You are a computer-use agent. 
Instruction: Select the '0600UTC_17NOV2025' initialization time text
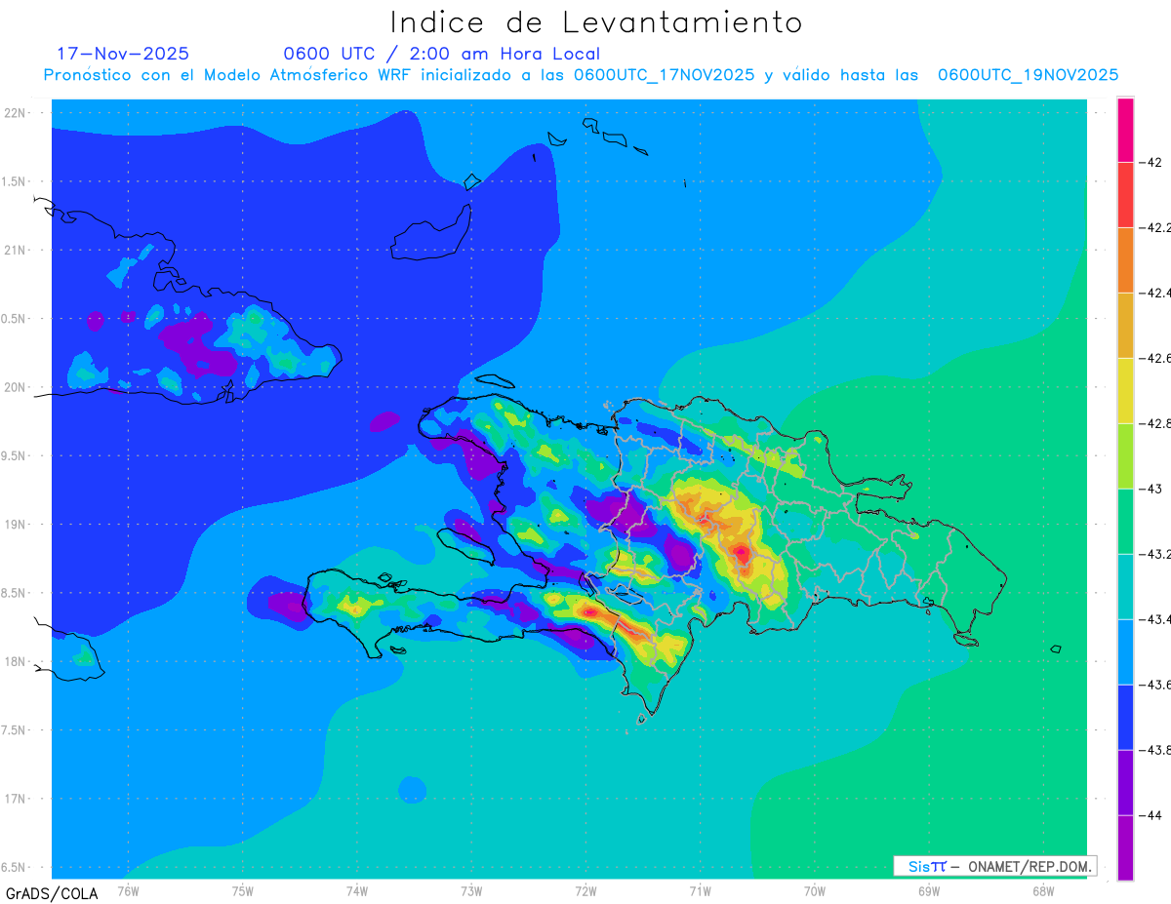coord(665,75)
